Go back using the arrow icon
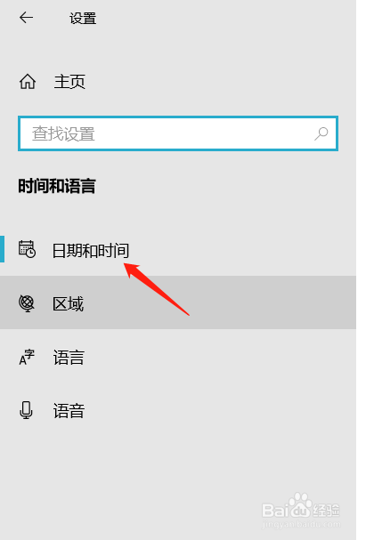 pos(26,17)
